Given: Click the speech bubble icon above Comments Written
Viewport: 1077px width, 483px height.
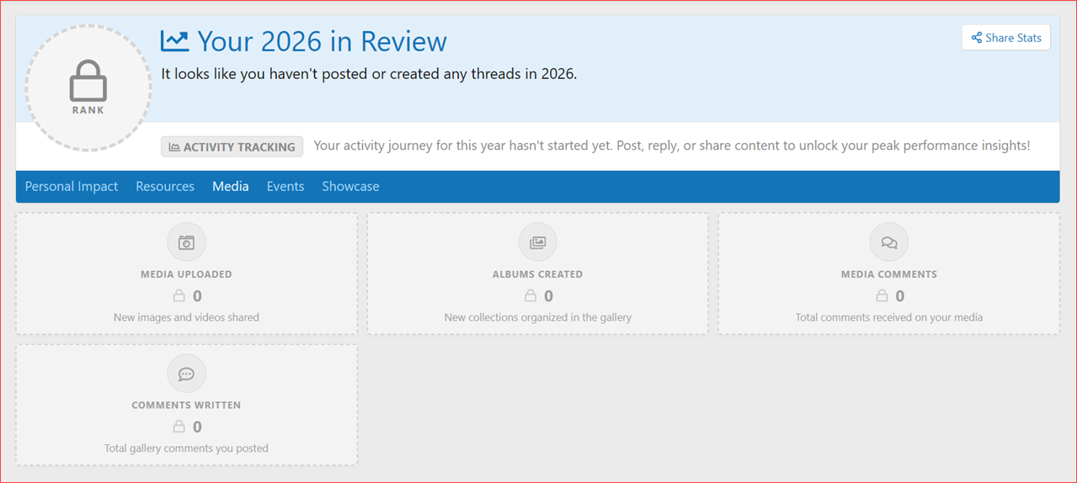Looking at the screenshot, I should click(x=186, y=374).
